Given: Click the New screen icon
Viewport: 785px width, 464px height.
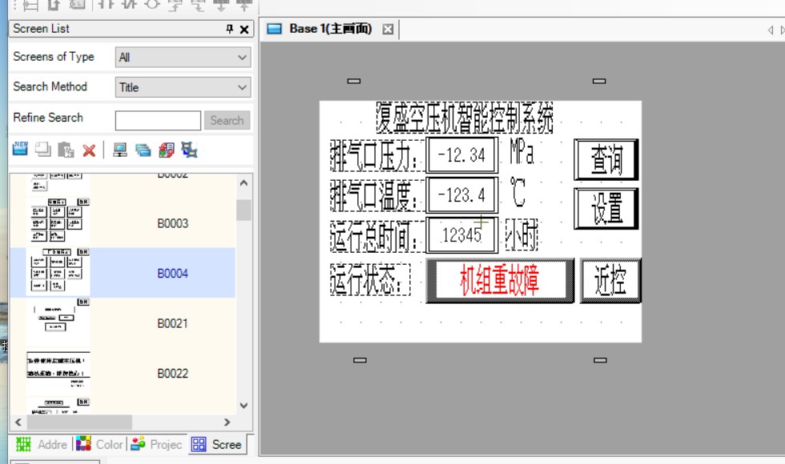Looking at the screenshot, I should tap(20, 150).
